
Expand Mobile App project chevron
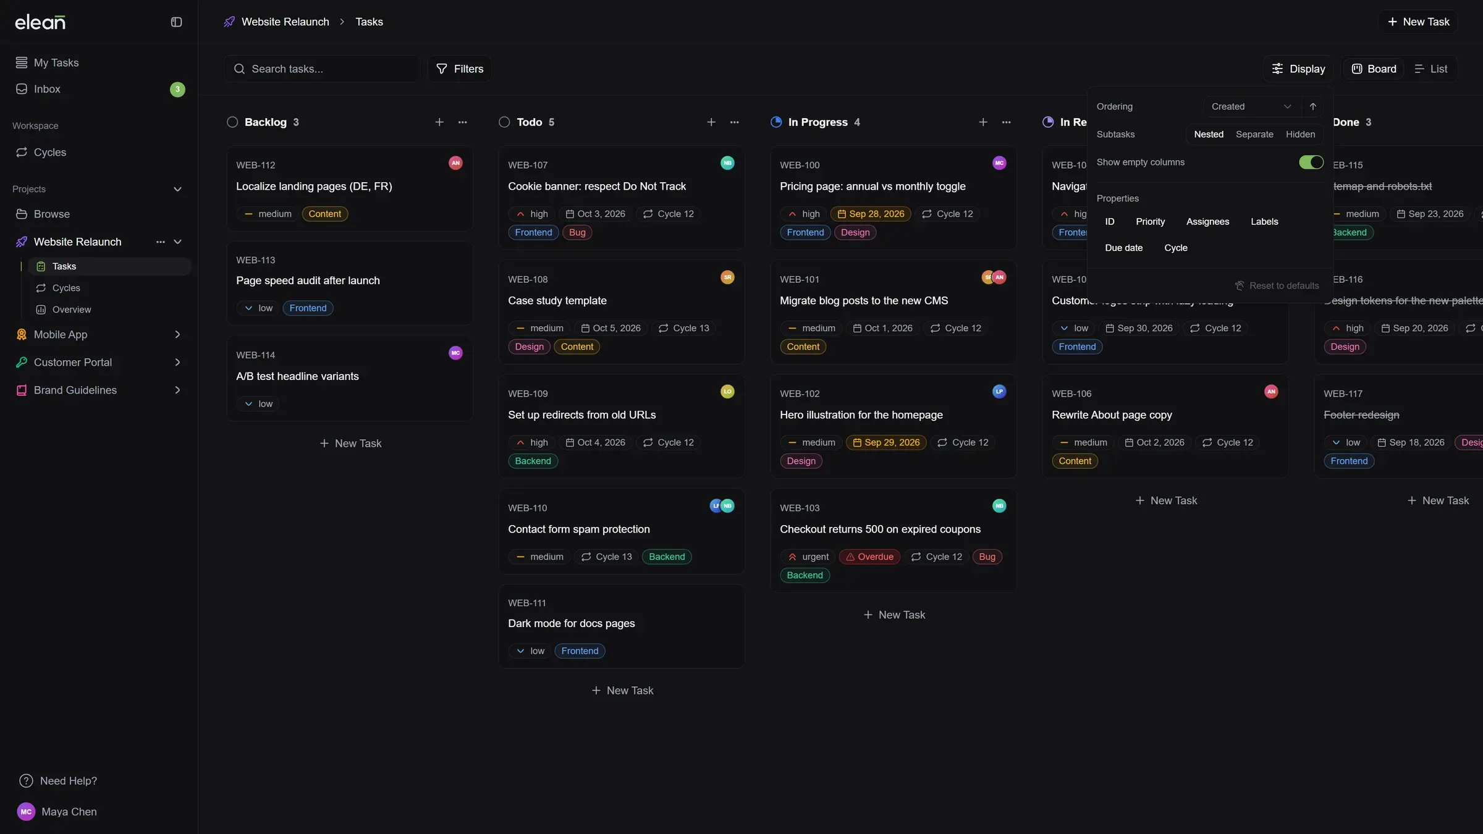[177, 334]
